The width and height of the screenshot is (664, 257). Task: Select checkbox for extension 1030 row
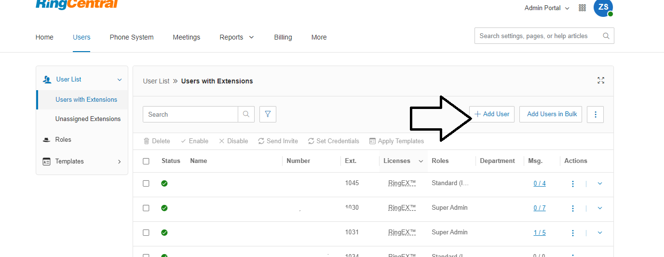coord(146,208)
